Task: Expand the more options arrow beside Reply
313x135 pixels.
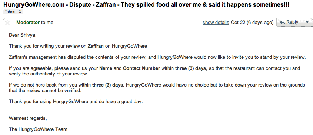Action: click(307, 22)
